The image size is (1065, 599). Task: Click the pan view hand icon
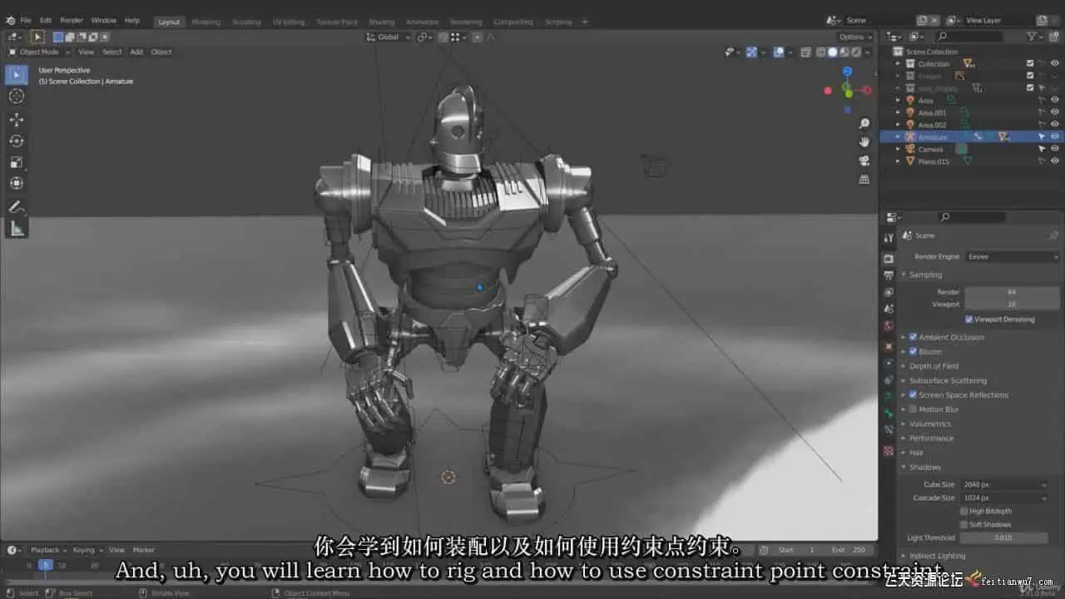(864, 142)
